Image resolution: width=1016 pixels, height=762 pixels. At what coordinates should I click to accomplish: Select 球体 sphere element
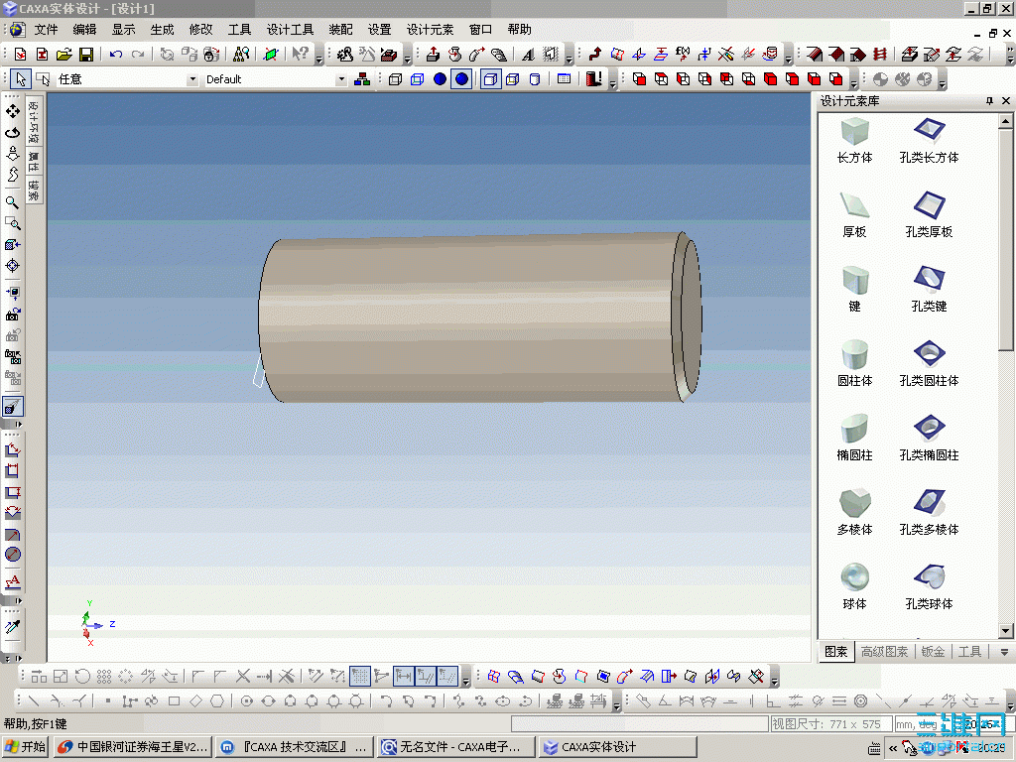(x=854, y=587)
